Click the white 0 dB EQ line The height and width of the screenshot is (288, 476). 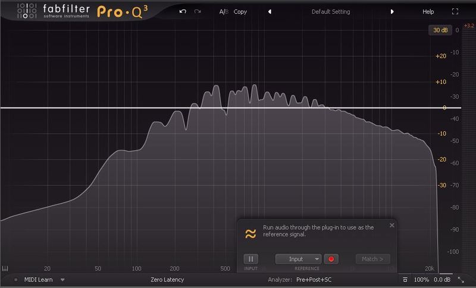point(231,107)
